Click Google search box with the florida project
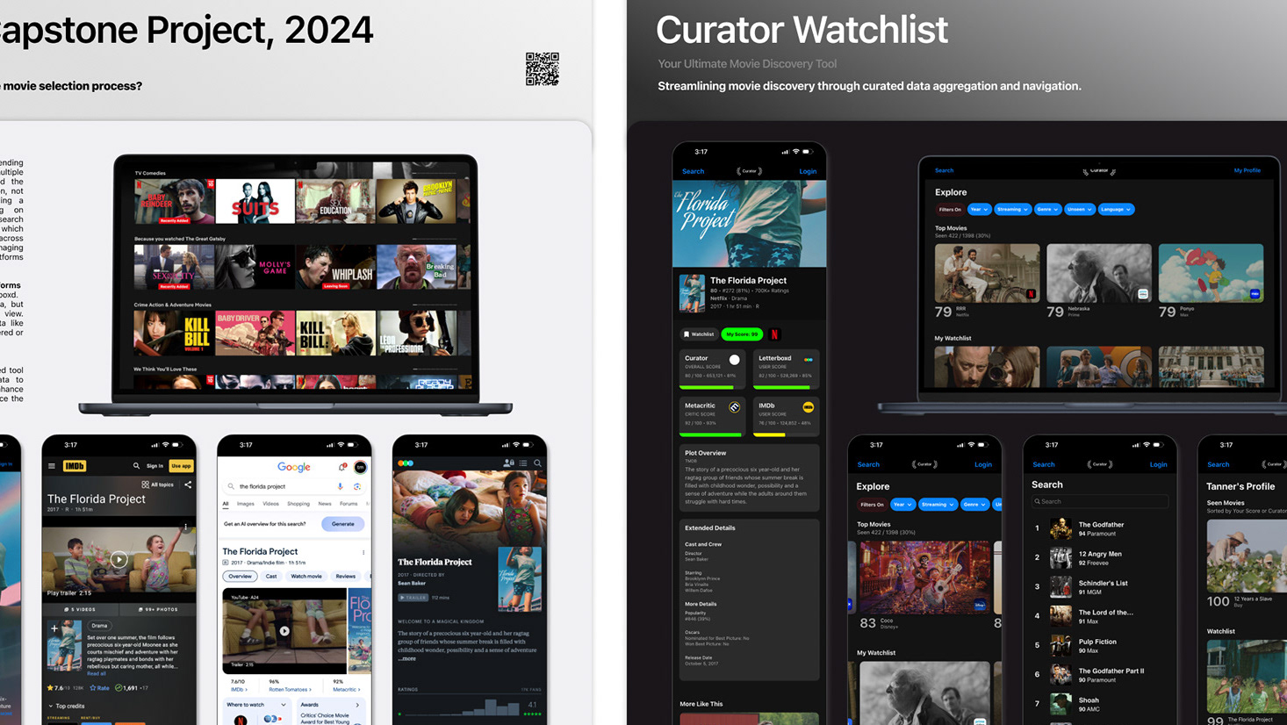 pyautogui.click(x=294, y=486)
